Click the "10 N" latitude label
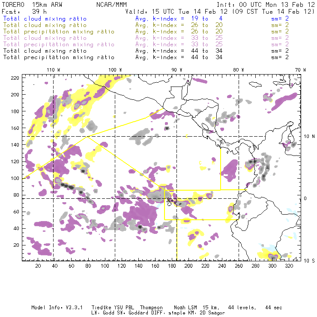Image resolution: width=317 pixels, height=317 pixels. click(309, 137)
